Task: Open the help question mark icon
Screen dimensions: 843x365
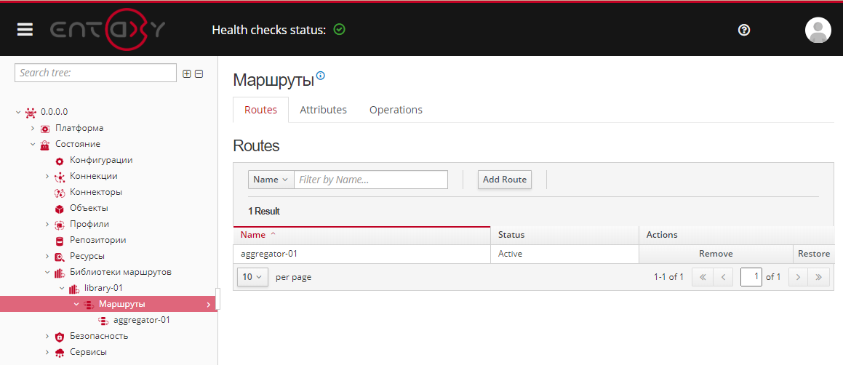Action: pos(743,30)
